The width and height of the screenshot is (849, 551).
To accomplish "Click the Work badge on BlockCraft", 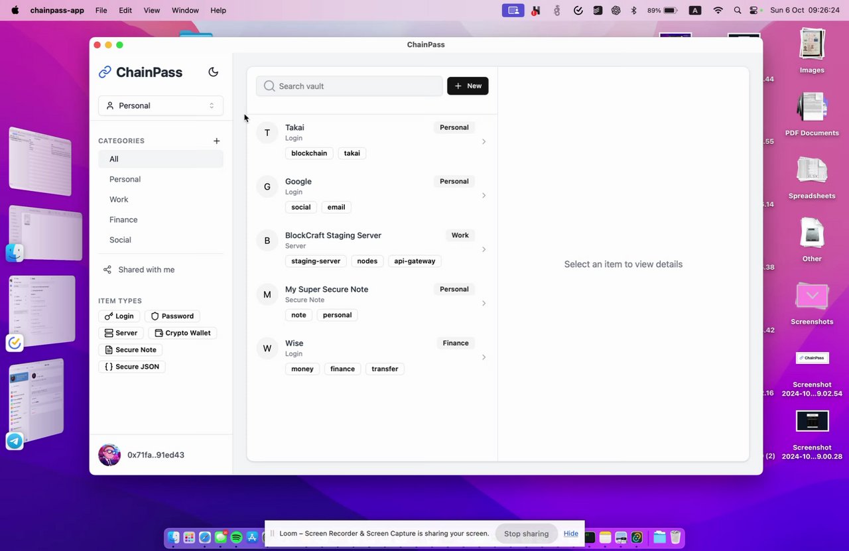I will pos(460,235).
